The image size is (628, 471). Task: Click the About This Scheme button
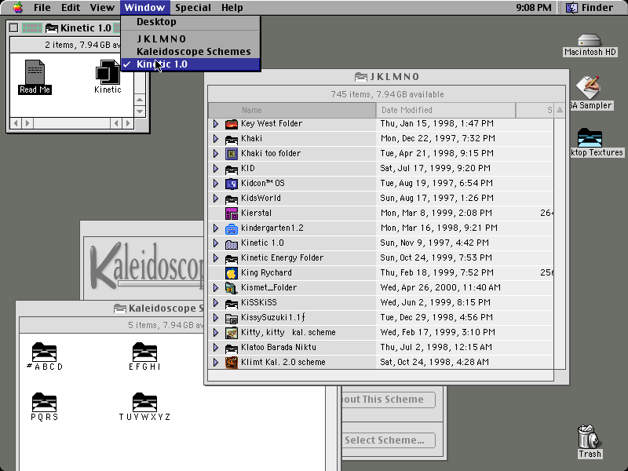(x=388, y=400)
